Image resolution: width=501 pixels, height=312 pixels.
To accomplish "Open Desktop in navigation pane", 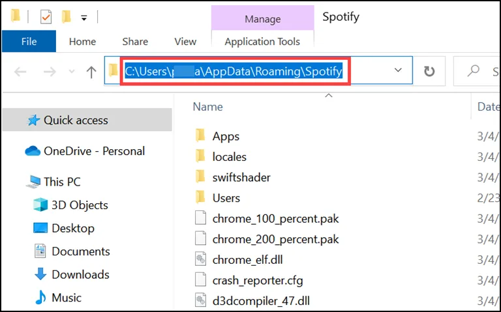I will (73, 228).
